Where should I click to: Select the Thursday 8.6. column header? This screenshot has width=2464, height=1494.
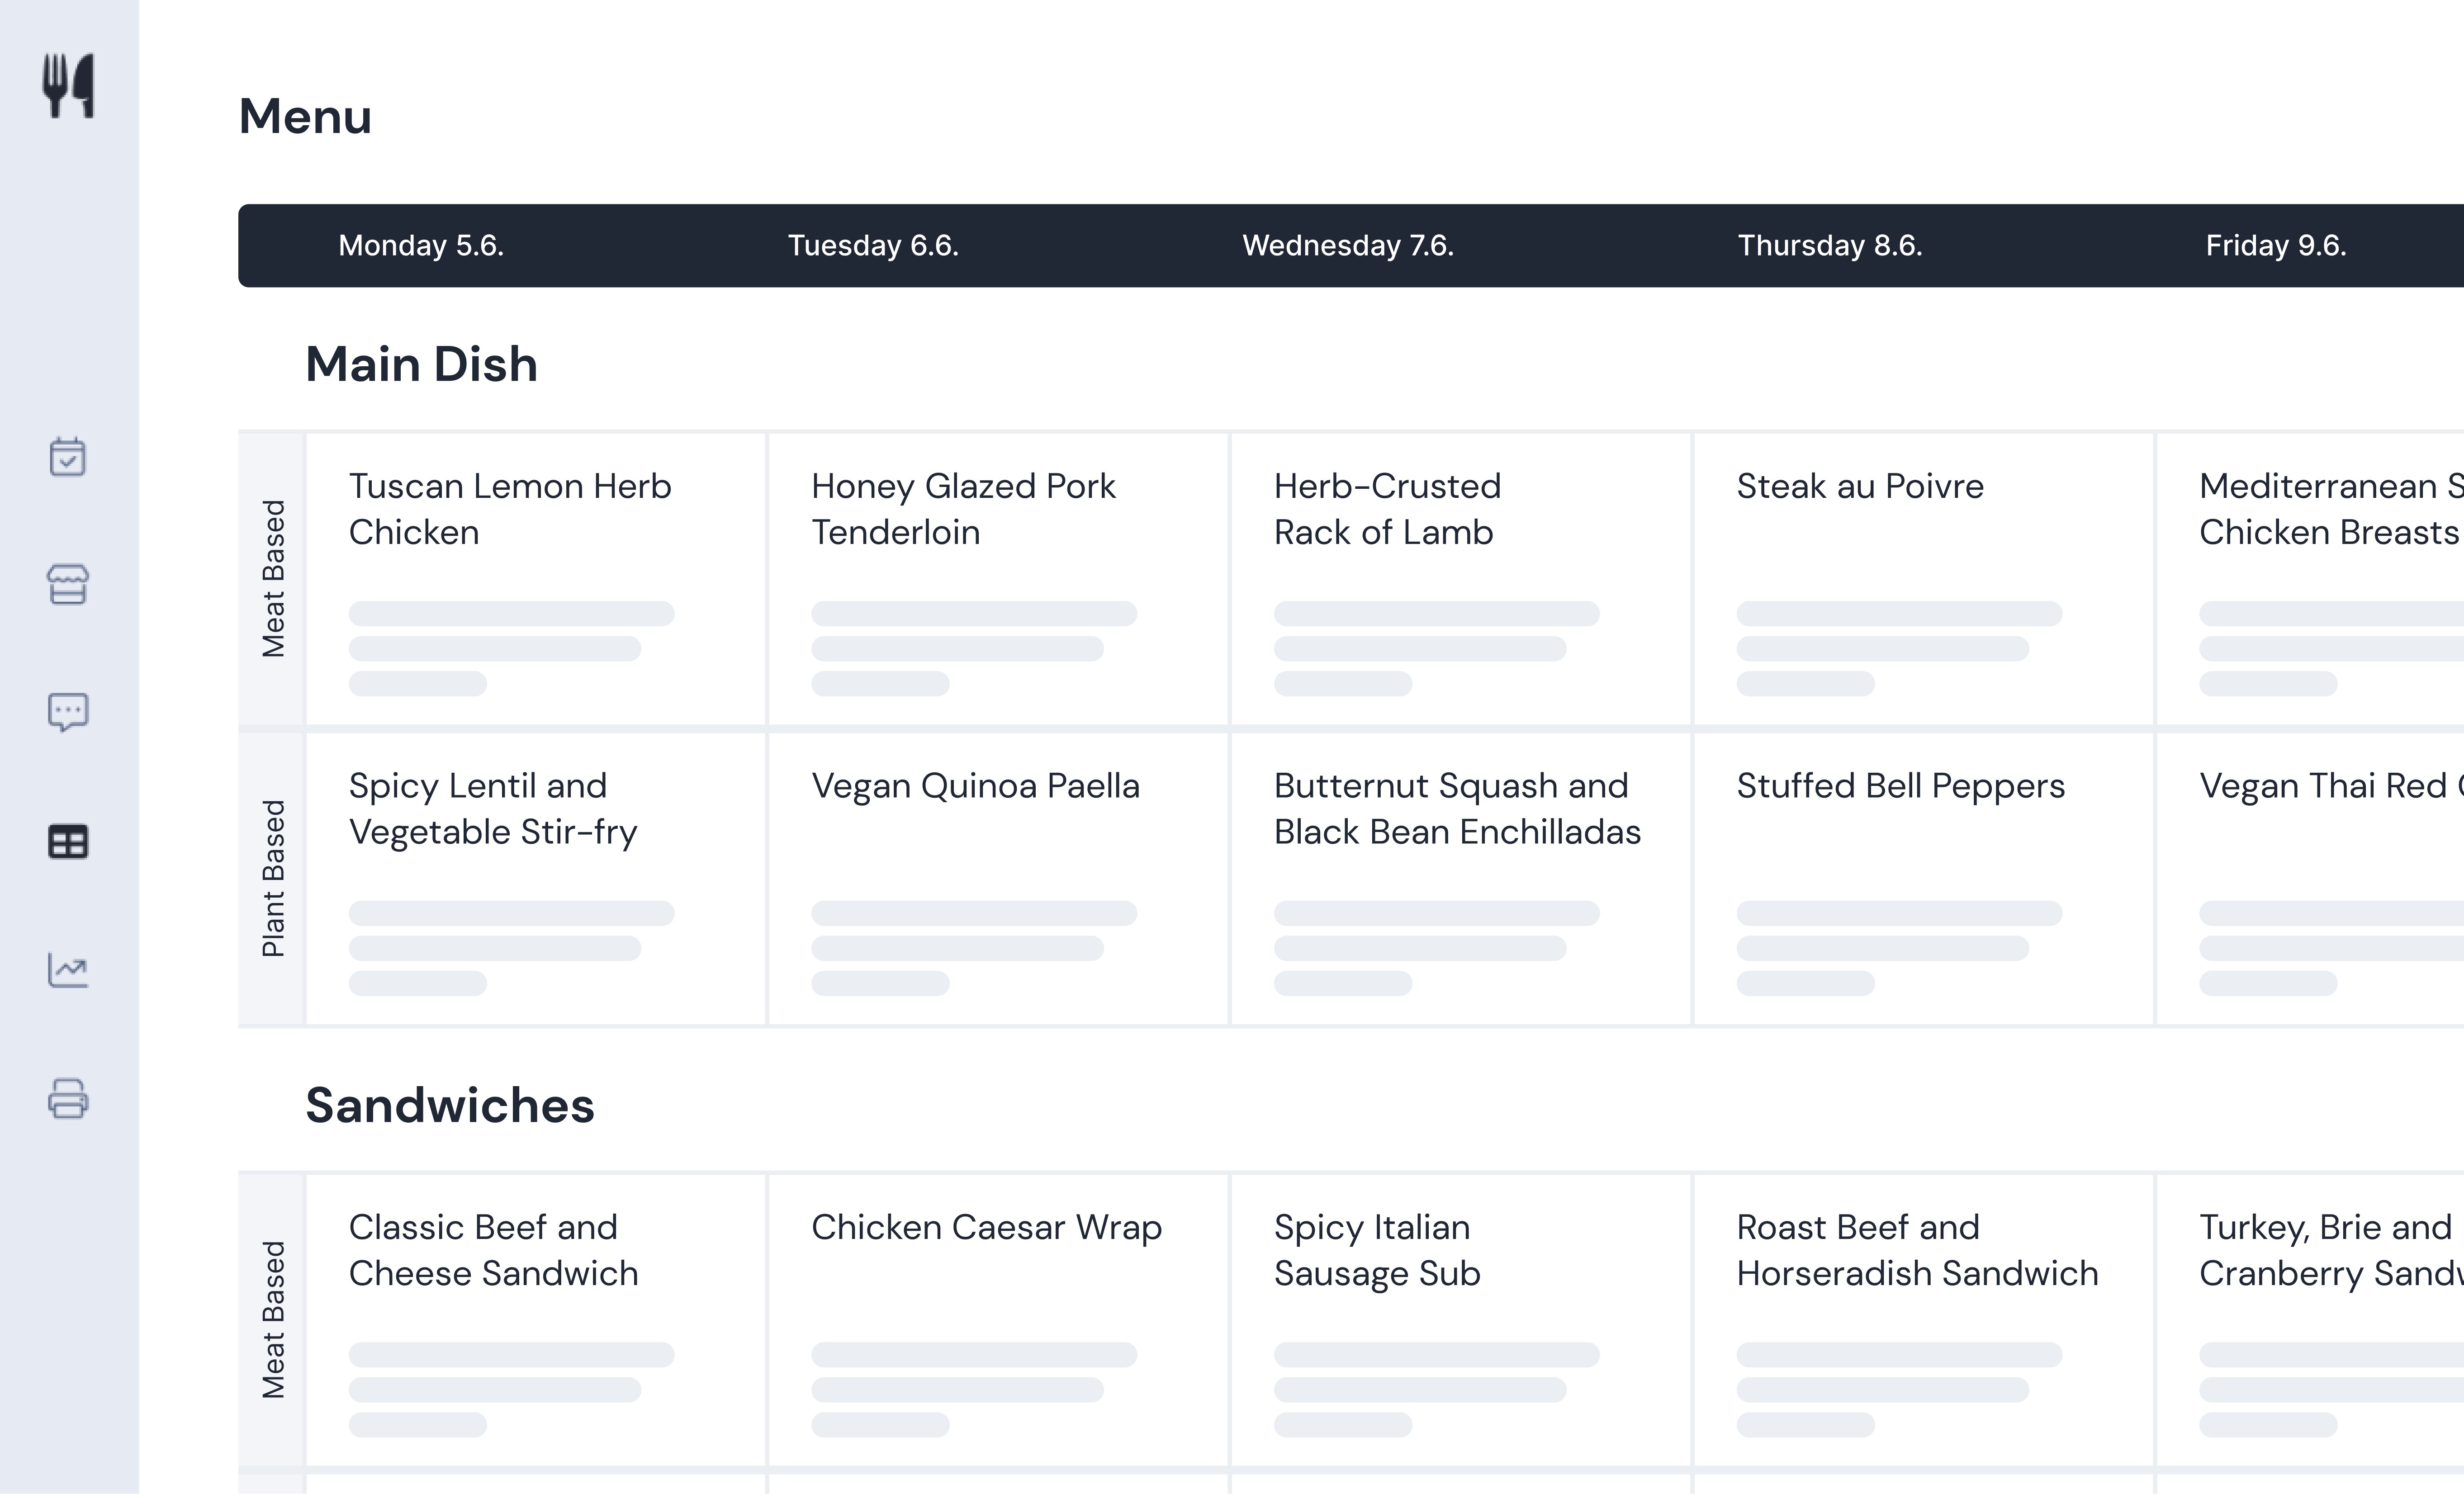1830,245
